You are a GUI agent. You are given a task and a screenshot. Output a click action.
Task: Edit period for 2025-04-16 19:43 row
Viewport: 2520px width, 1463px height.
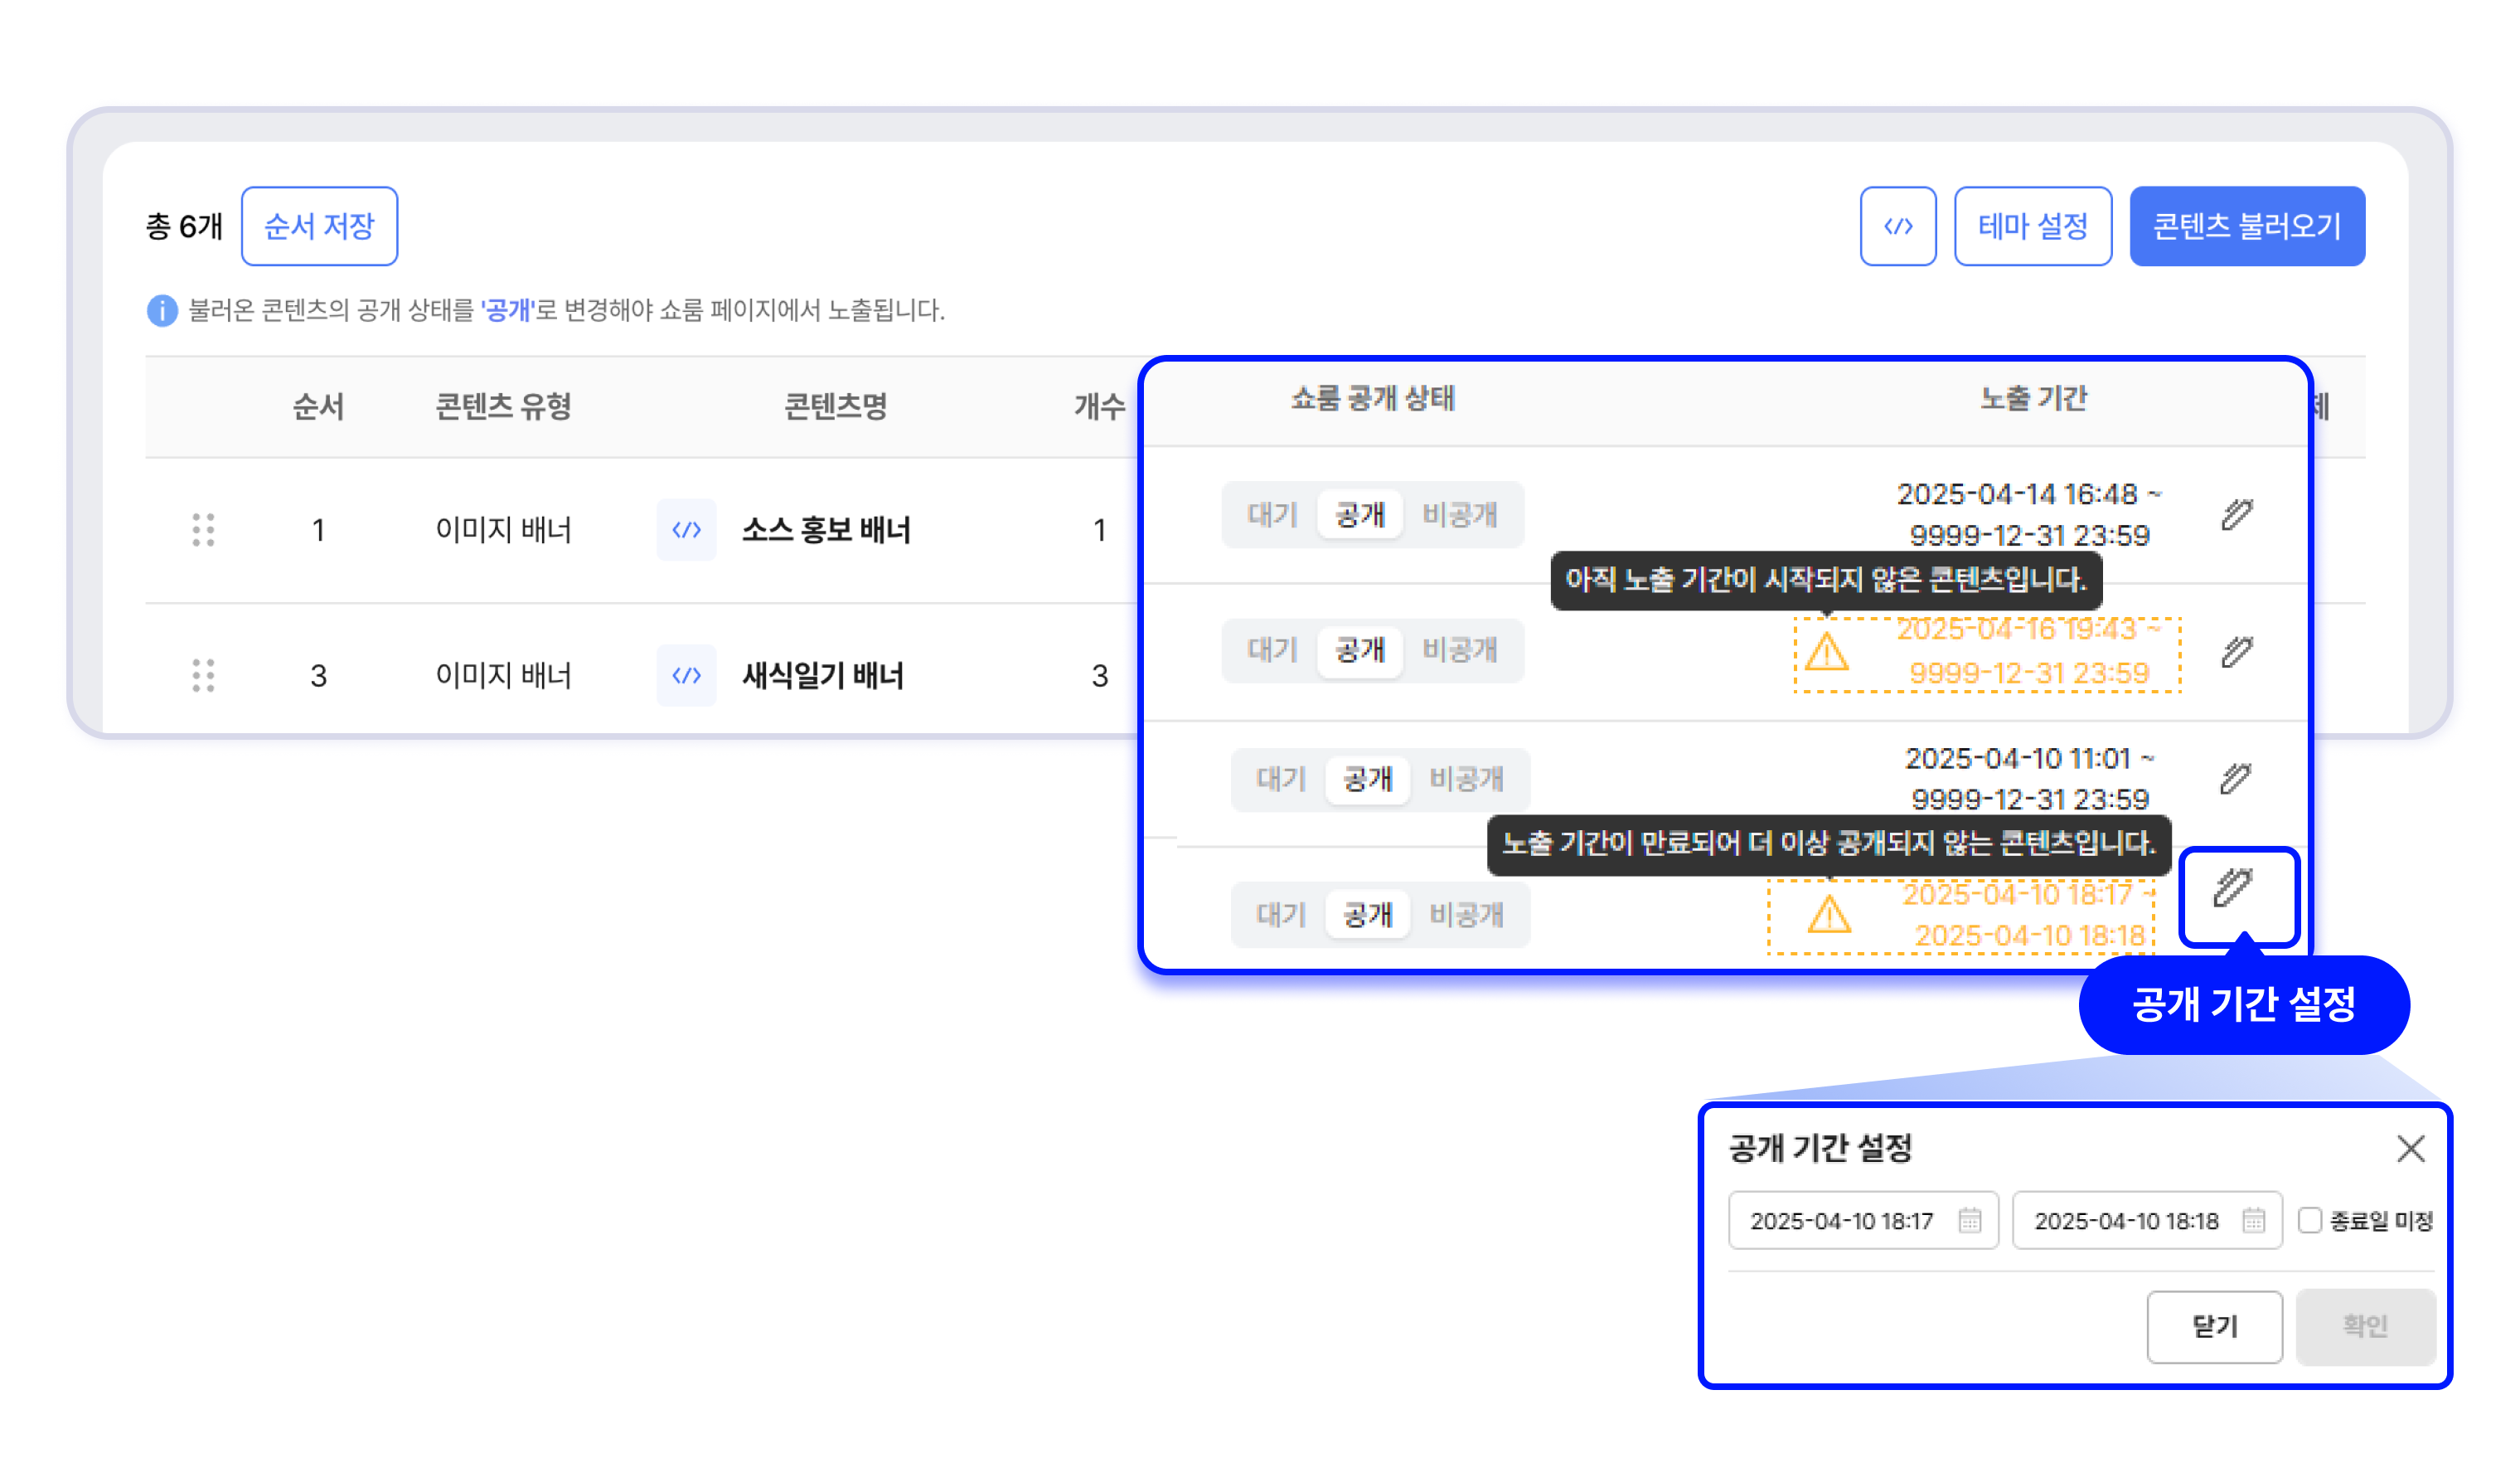[2236, 651]
